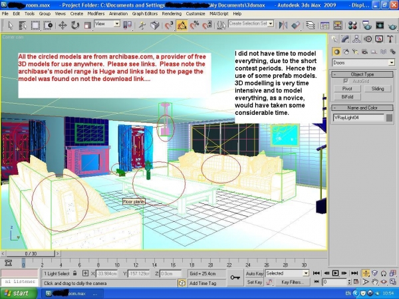Screen dimensions: 399x299
Task: Click the Sliding door button
Action: [x=378, y=89]
